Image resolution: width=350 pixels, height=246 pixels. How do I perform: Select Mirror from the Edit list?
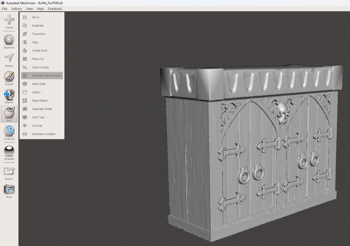[x=36, y=17]
